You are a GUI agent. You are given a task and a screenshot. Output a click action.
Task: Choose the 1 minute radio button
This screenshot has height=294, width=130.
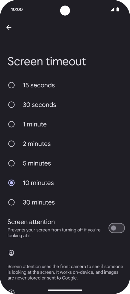pos(11,124)
